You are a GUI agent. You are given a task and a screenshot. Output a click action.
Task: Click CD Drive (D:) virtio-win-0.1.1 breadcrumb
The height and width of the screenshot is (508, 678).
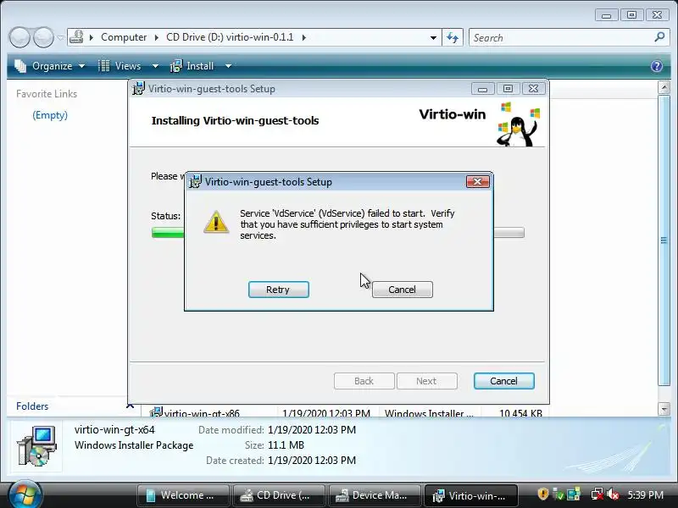click(230, 37)
